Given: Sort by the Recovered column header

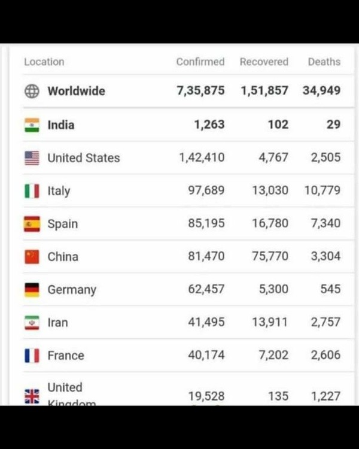Looking at the screenshot, I should click(x=264, y=62).
